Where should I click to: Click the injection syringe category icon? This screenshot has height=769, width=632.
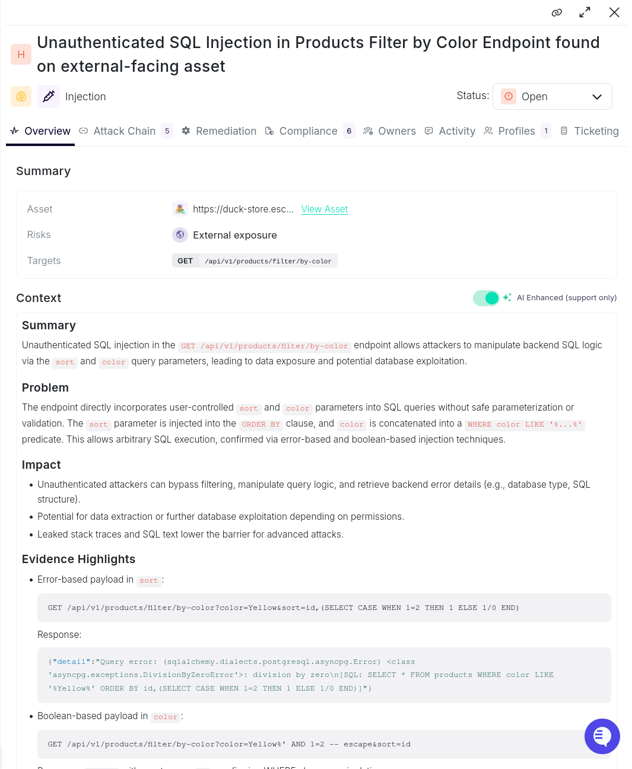49,96
